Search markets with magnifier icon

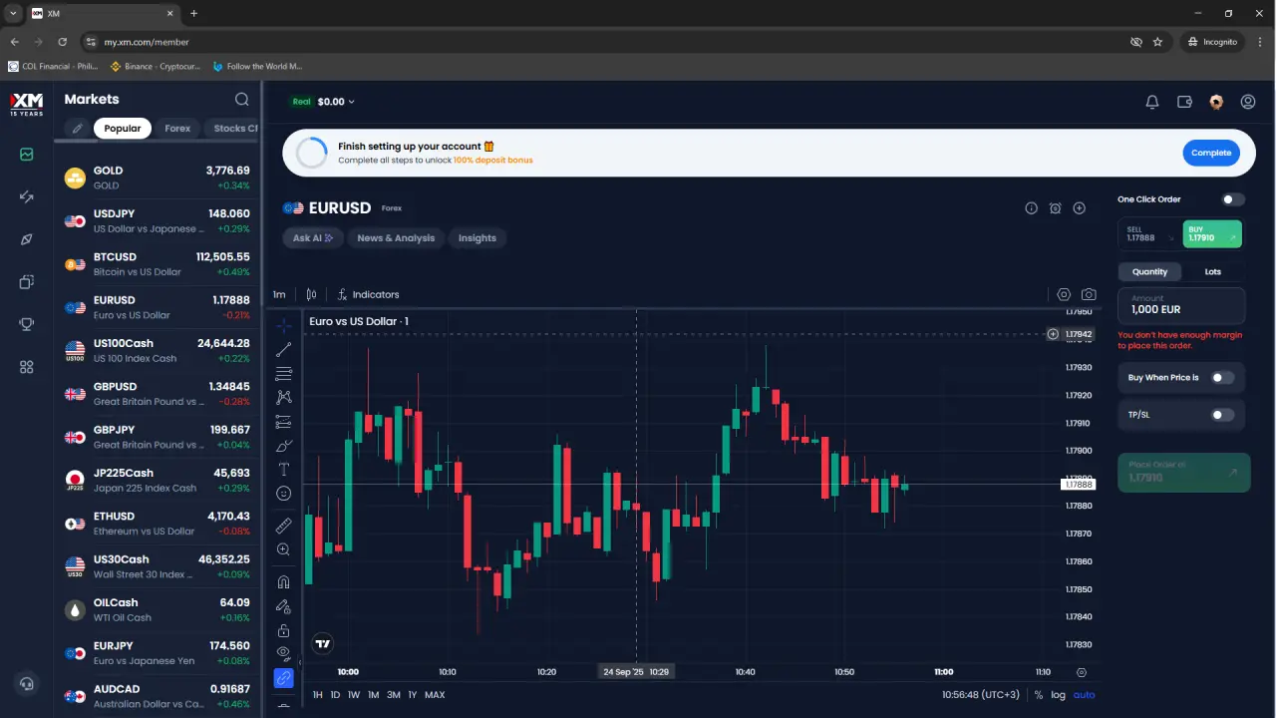(x=242, y=99)
